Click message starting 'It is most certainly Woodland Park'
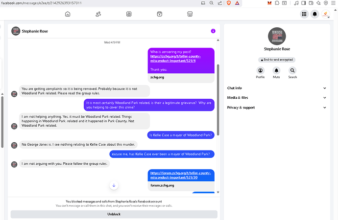This screenshot has width=338, height=220. pyautogui.click(x=149, y=105)
